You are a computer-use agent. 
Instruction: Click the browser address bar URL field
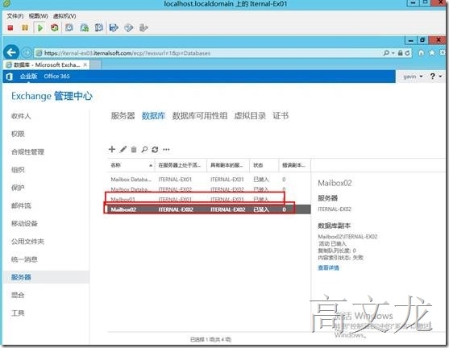point(209,53)
